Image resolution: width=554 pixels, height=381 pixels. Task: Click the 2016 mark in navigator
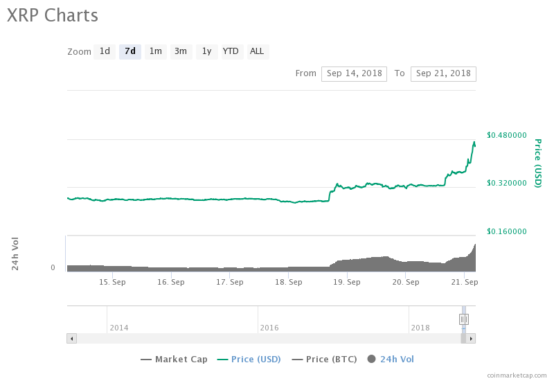pos(269,328)
